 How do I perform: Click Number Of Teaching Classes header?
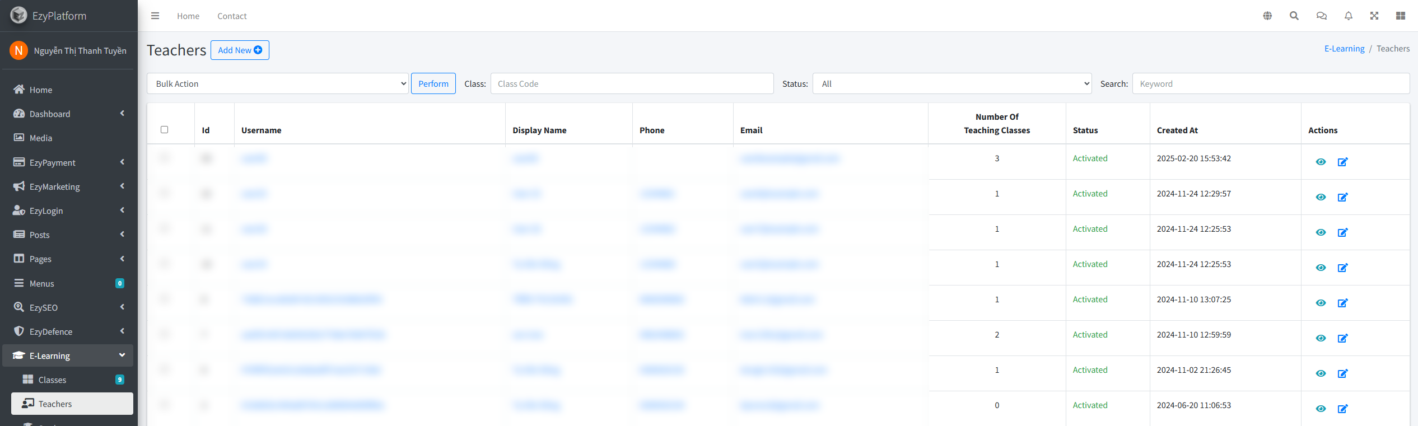coord(997,123)
